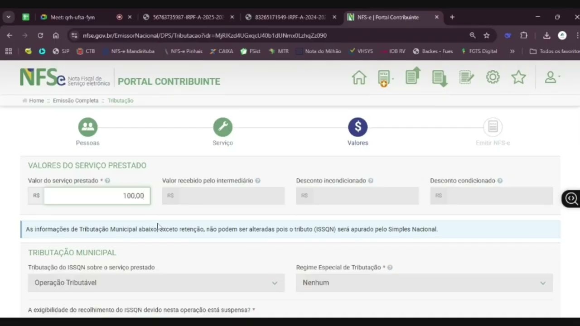Image resolution: width=580 pixels, height=326 pixels.
Task: Open the browser downloads icon
Action: pos(547,35)
